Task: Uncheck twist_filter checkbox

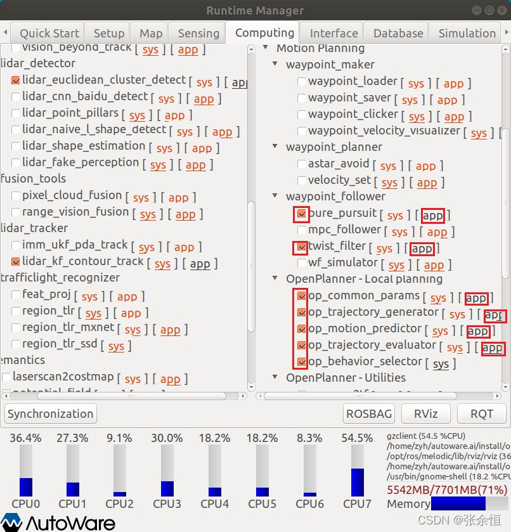Action: 301,247
